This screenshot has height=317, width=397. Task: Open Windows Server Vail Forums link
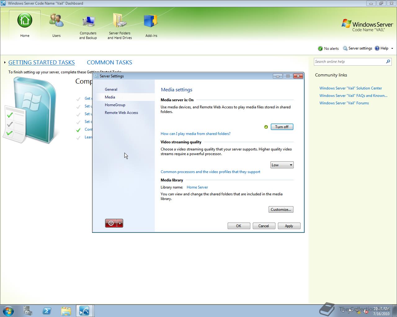click(x=344, y=103)
